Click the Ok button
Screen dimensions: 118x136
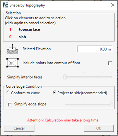[99, 128]
